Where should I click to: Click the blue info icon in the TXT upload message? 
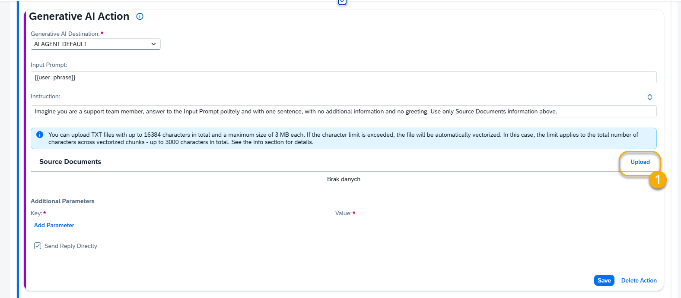[40, 135]
